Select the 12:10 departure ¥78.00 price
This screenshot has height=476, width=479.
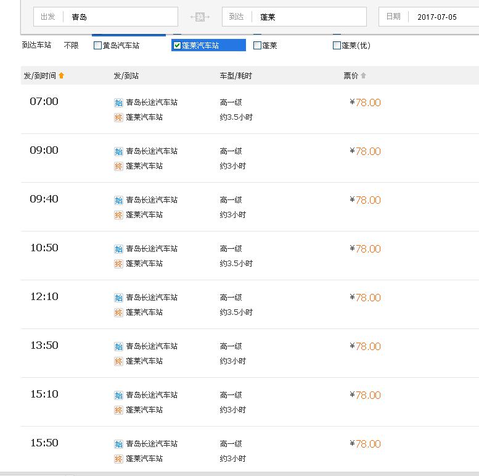(x=365, y=298)
